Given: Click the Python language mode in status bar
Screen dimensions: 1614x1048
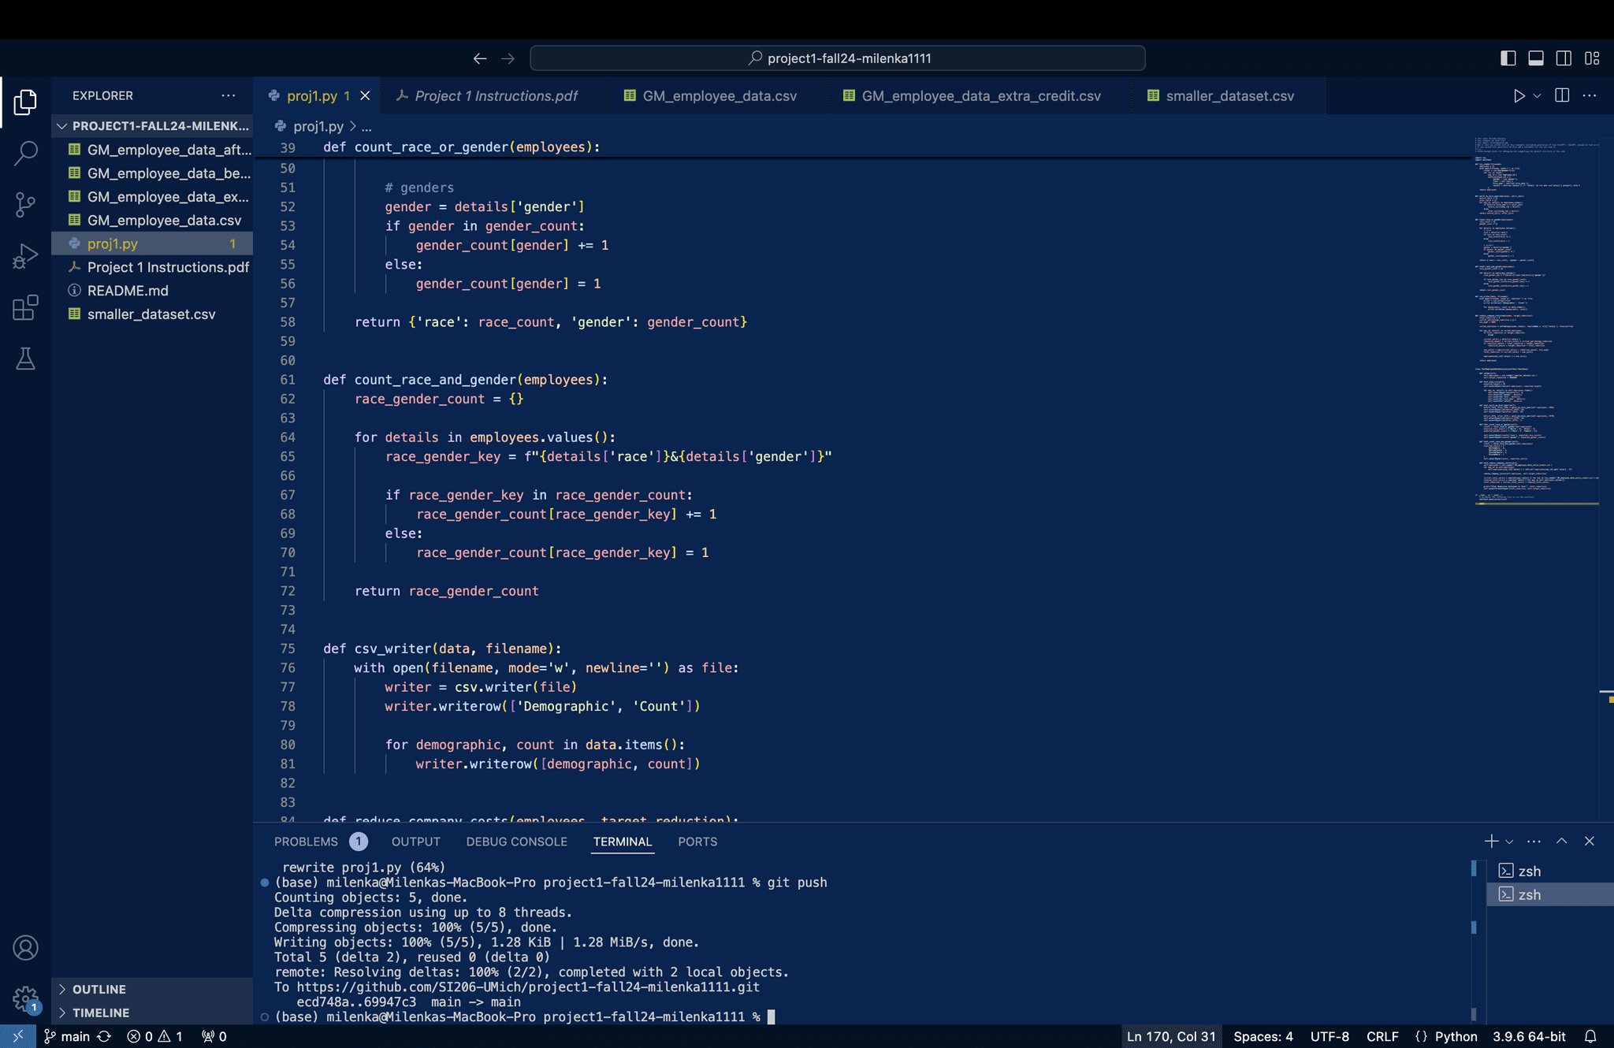Looking at the screenshot, I should [x=1456, y=1036].
